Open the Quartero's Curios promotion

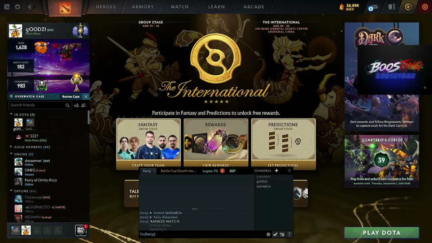[x=382, y=161]
